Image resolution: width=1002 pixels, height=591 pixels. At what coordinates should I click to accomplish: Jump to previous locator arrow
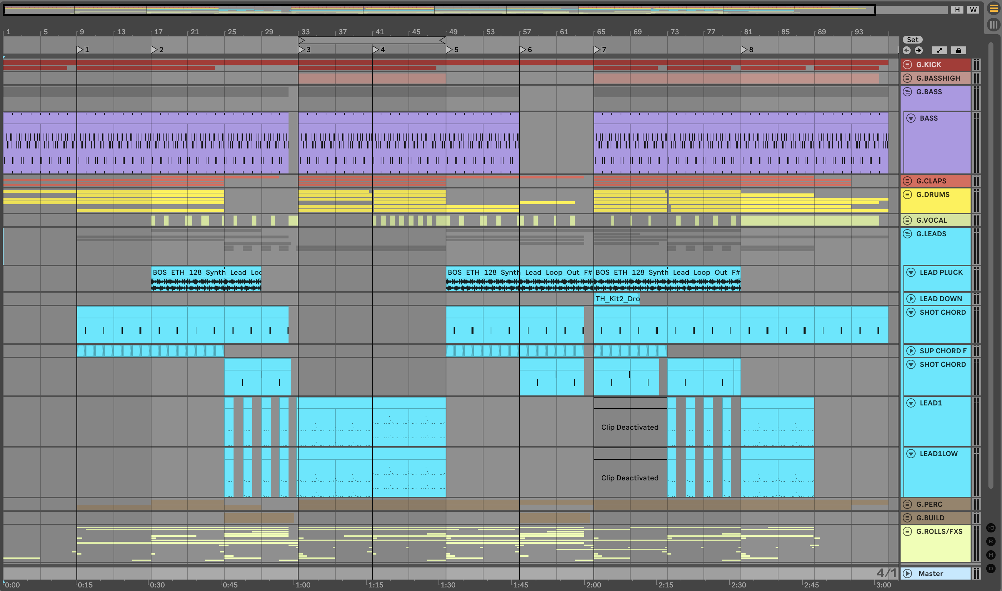(x=906, y=50)
